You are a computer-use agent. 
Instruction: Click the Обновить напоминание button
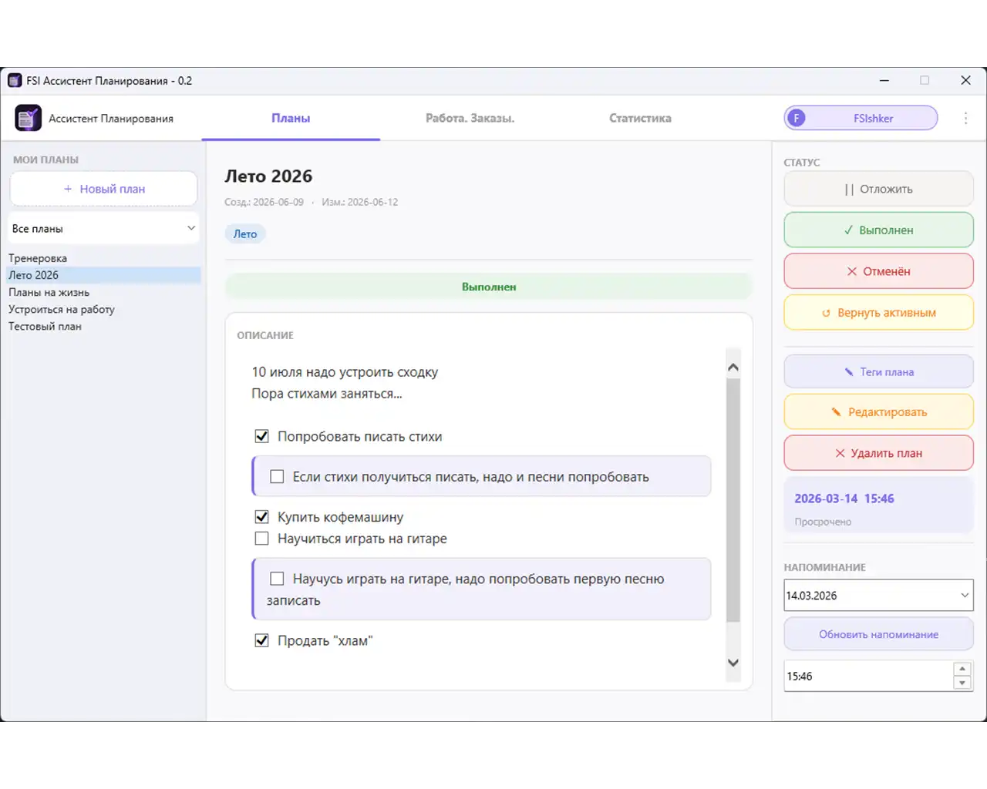click(878, 634)
